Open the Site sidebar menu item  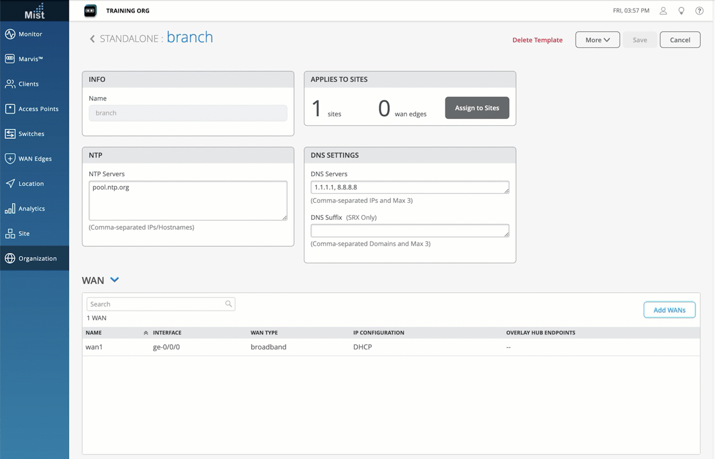click(x=24, y=233)
